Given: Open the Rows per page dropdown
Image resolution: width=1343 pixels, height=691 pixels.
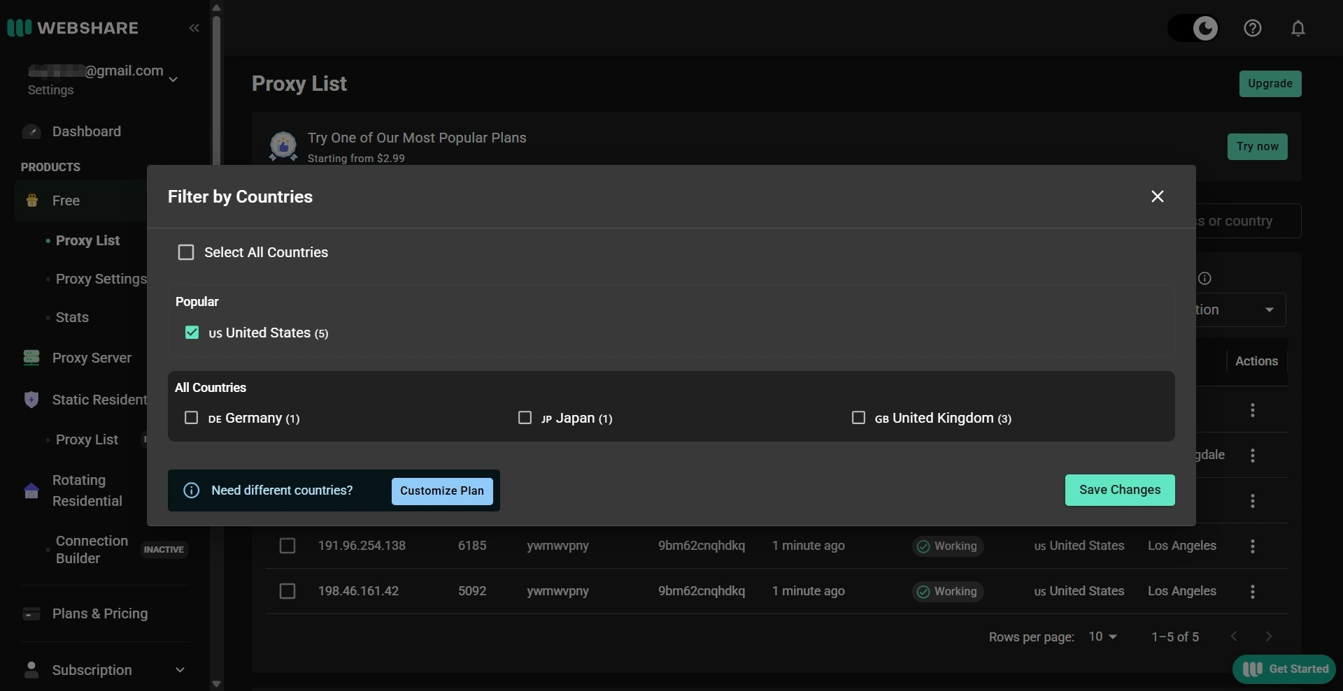Looking at the screenshot, I should tap(1102, 637).
